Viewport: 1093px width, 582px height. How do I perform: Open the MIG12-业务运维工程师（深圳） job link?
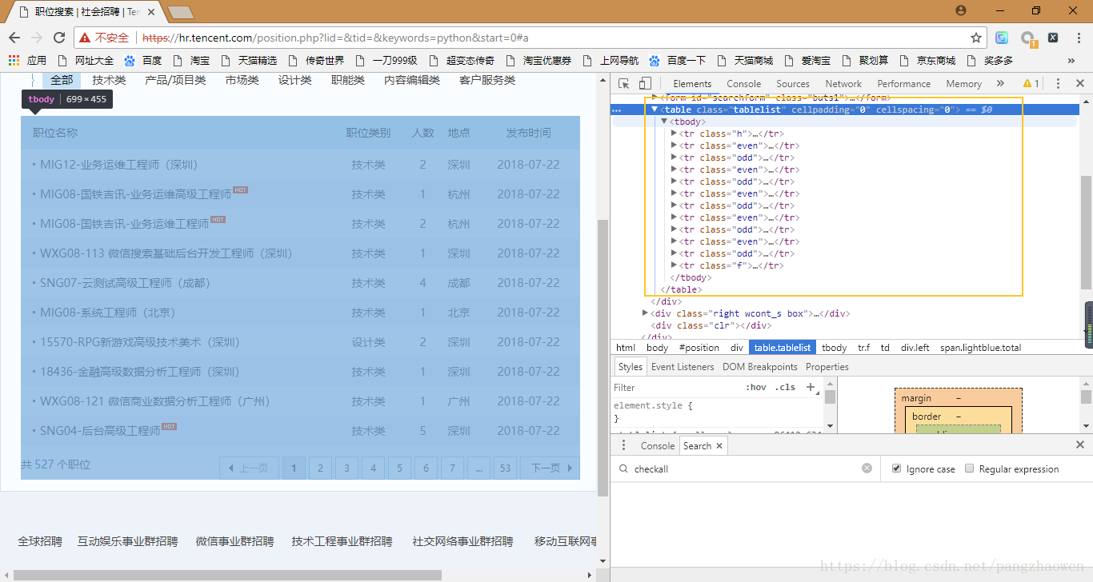click(x=119, y=165)
